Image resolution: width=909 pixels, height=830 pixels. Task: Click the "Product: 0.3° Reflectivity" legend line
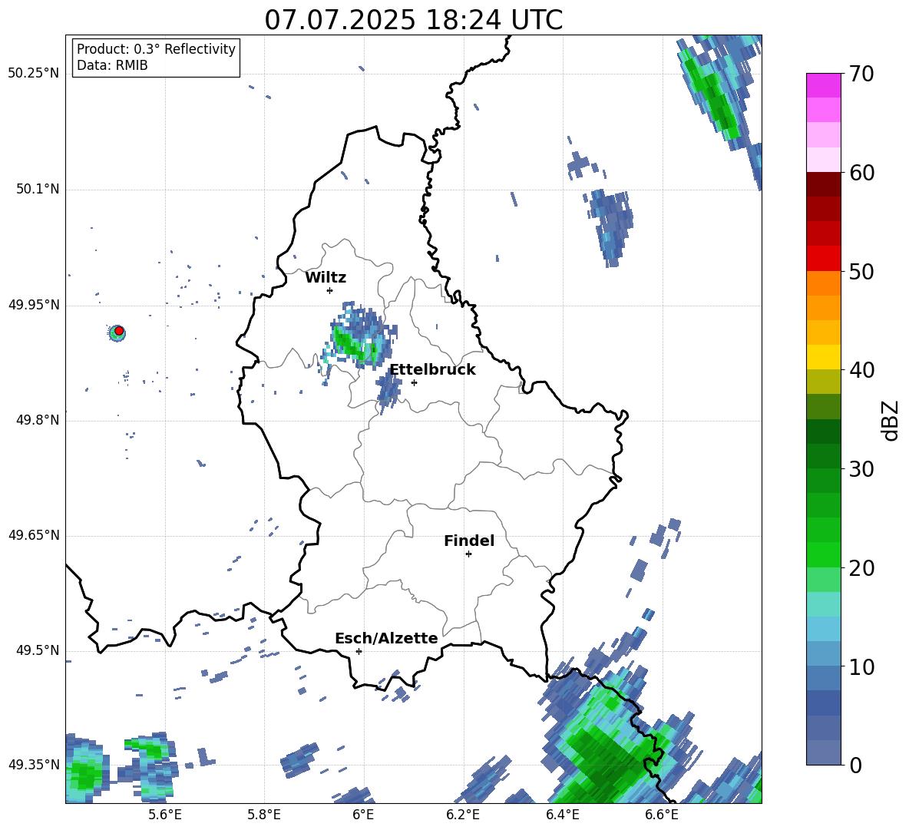pyautogui.click(x=156, y=48)
